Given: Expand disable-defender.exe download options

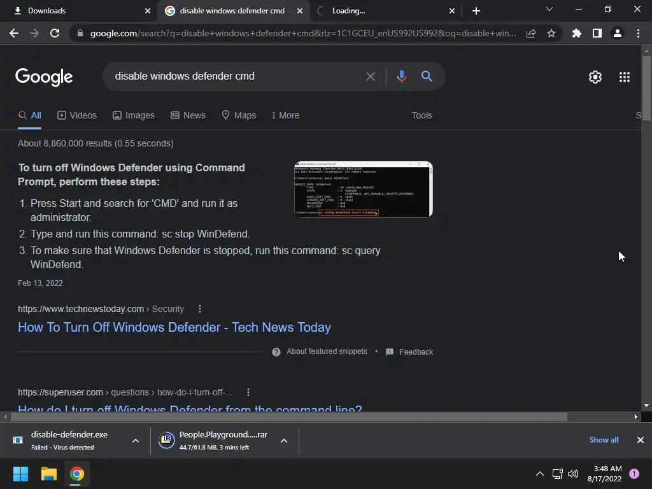Looking at the screenshot, I should pyautogui.click(x=136, y=441).
